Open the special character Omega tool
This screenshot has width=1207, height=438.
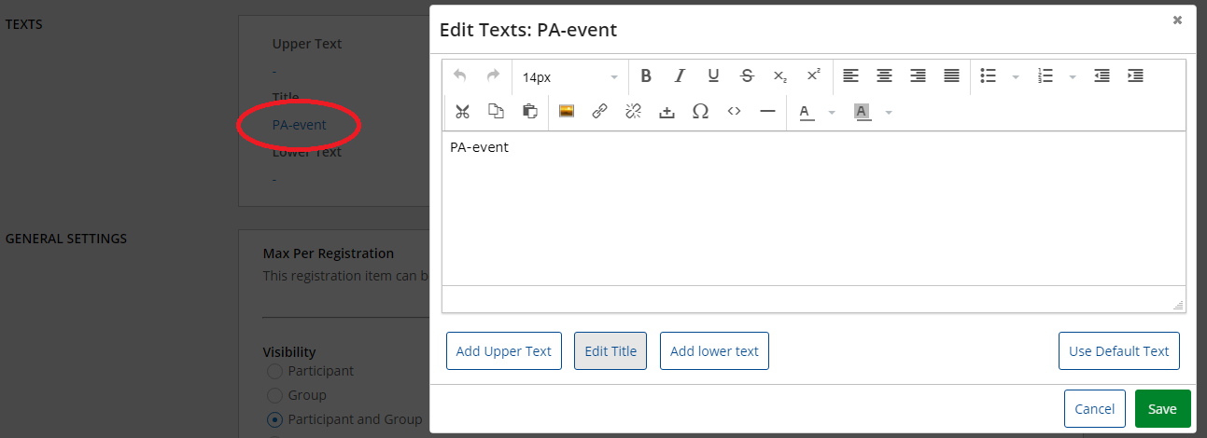point(700,112)
